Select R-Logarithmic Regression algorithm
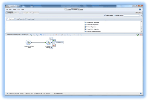This screenshot has height=100, width=148. 92,29
